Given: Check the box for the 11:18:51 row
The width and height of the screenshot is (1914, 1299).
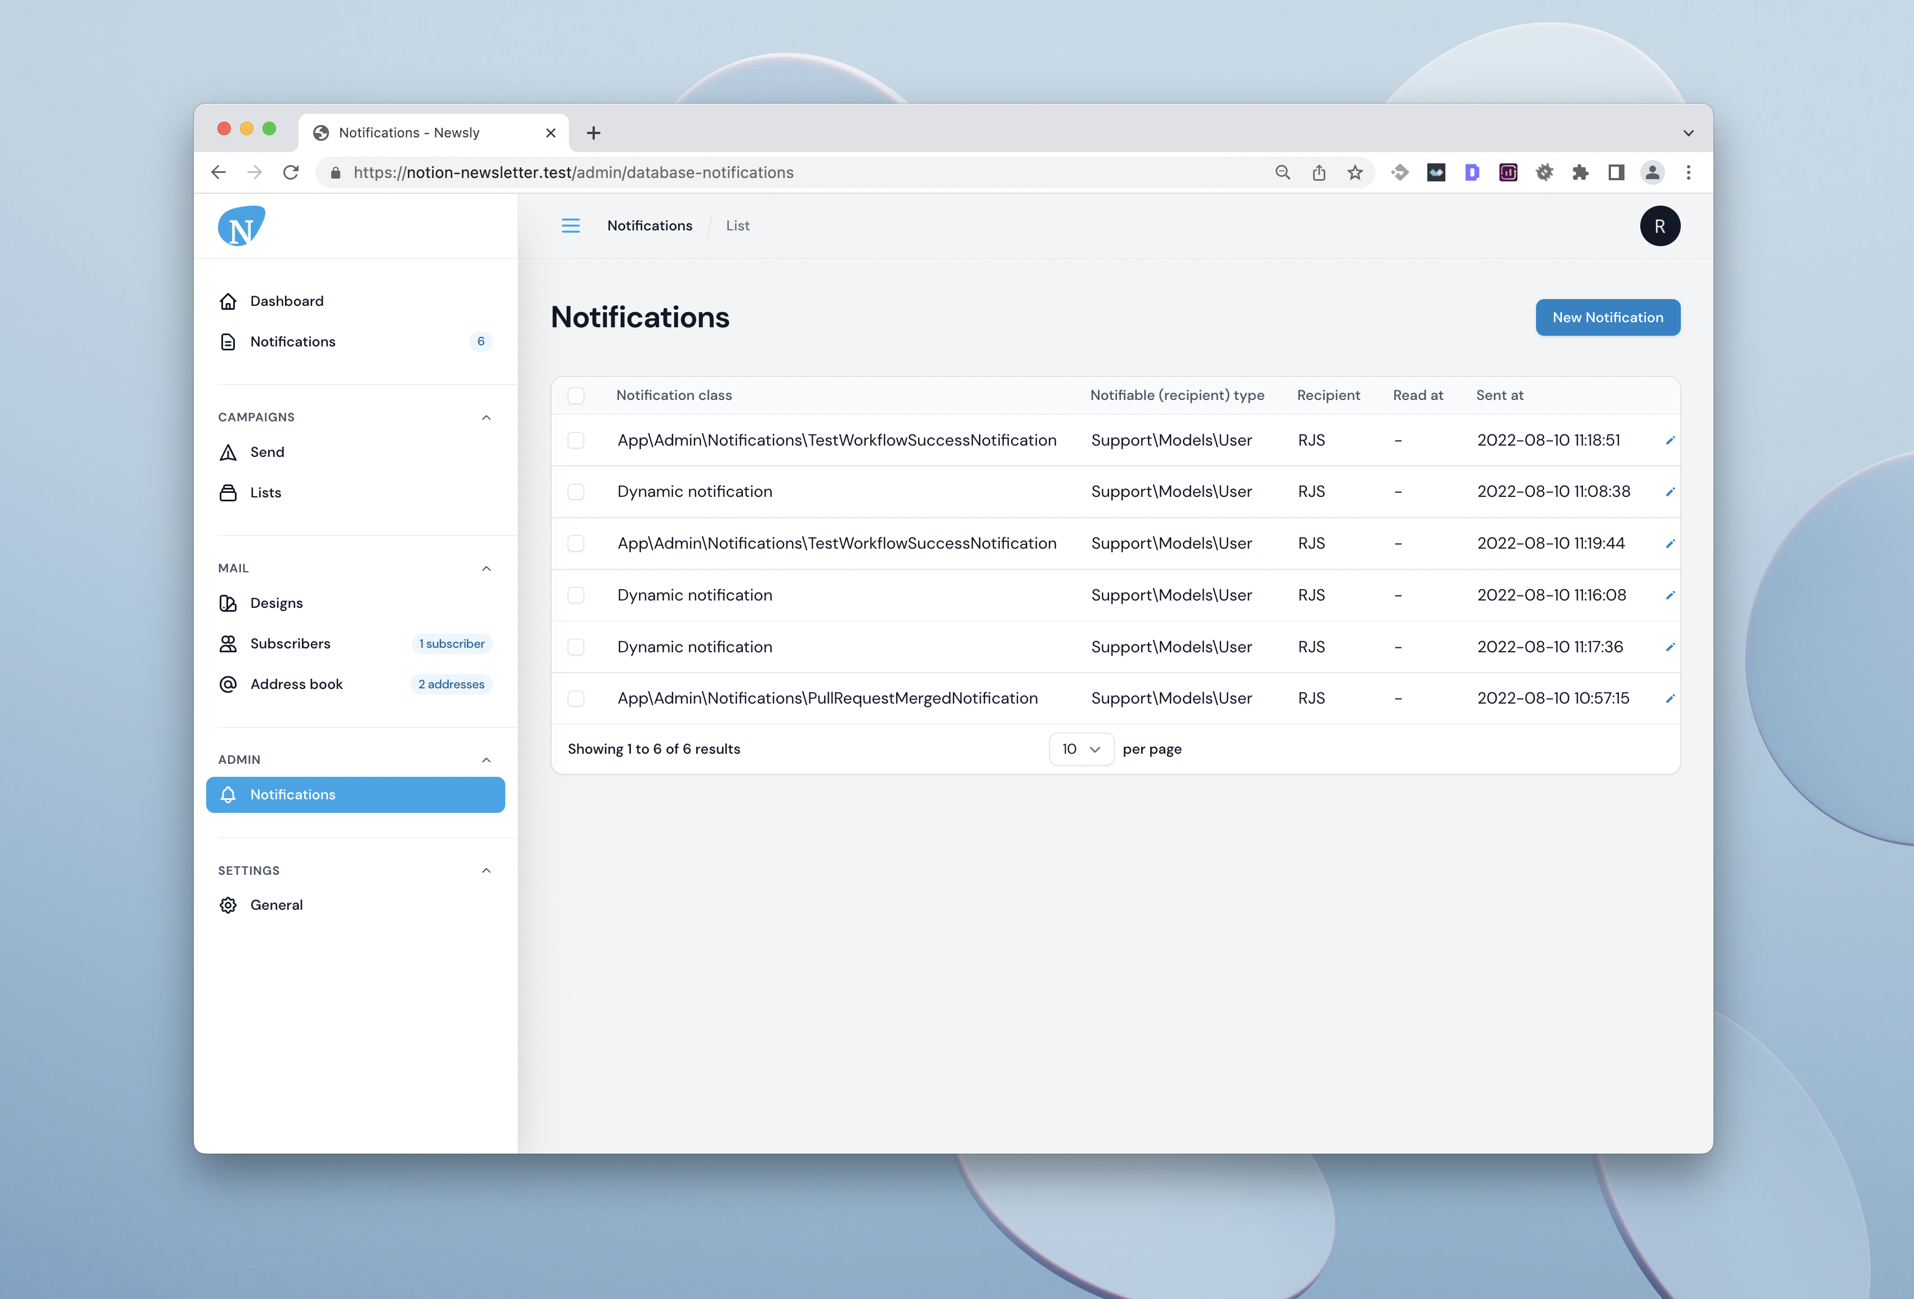Looking at the screenshot, I should tap(576, 441).
